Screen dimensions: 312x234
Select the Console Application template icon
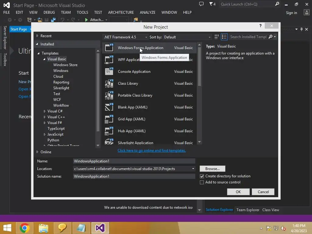coord(109,71)
